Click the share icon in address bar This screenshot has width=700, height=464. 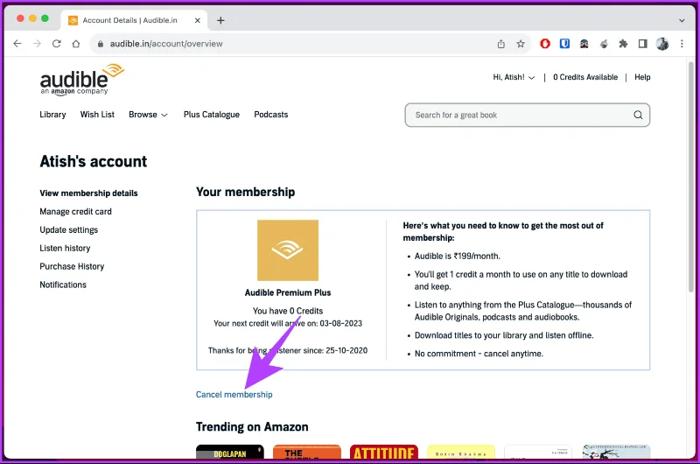tap(500, 44)
